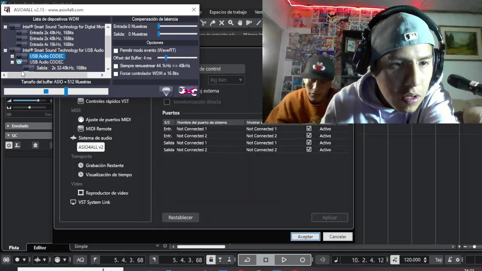Click the Cancelar button
This screenshot has height=271, width=482.
338,237
